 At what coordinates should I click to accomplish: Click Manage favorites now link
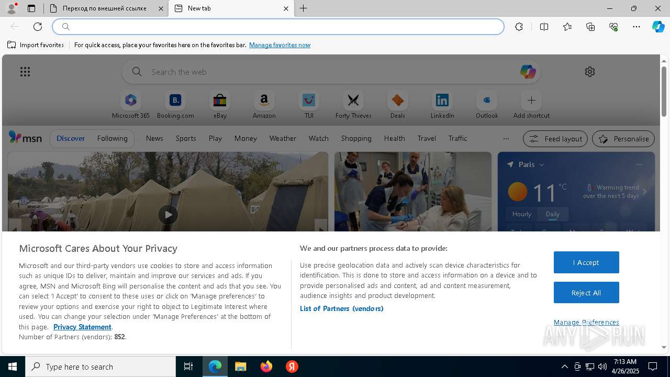(280, 45)
